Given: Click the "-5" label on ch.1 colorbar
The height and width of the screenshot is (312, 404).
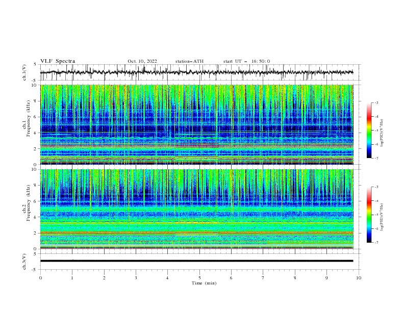Looking at the screenshot, I should (376, 131).
